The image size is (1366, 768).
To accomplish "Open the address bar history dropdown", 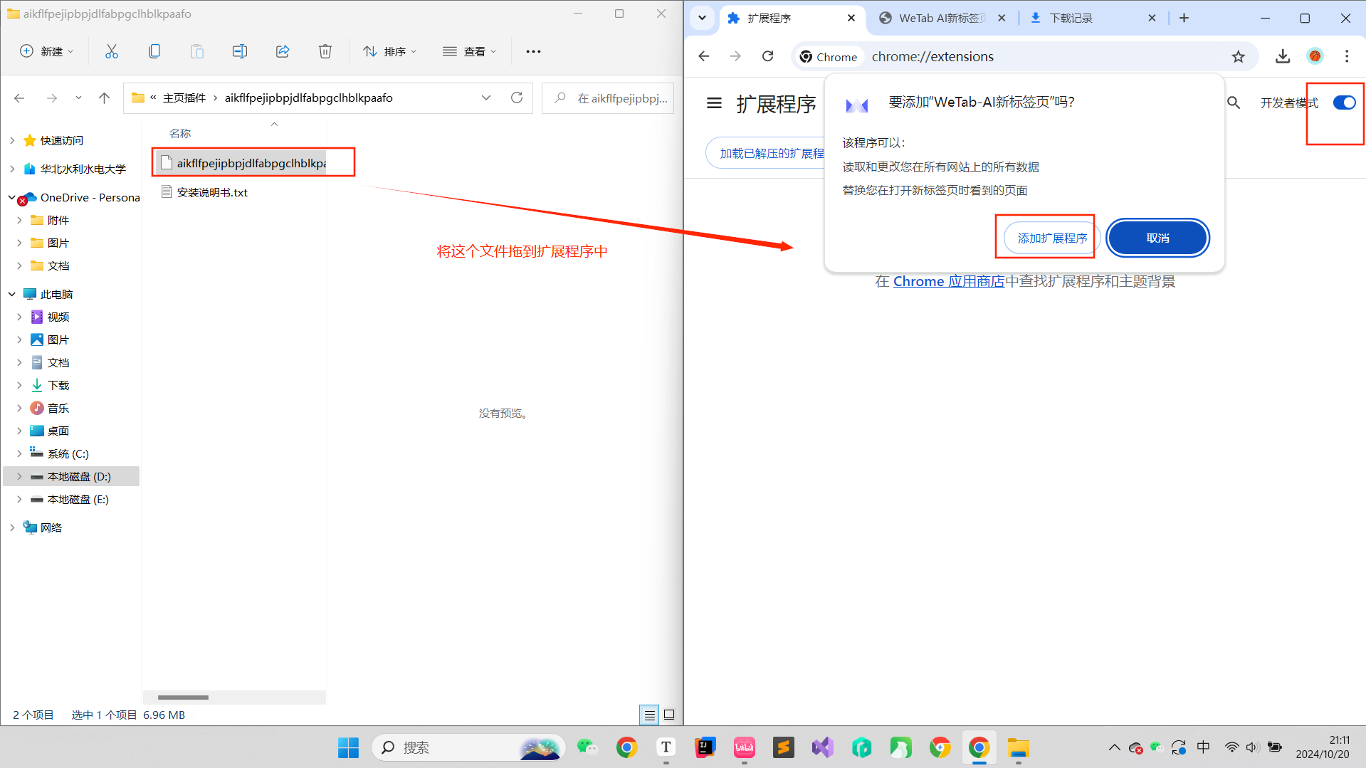I will [486, 98].
